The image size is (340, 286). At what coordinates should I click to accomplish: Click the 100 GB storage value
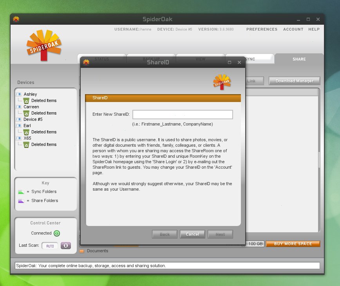(255, 244)
